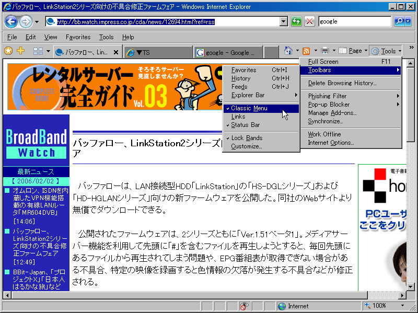Viewport: 418px width, 313px height.
Task: Open Quick Tabs grid icon
Action: pos(38,51)
